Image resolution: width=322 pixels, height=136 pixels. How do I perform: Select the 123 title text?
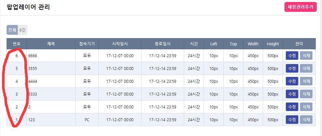pos(32,120)
